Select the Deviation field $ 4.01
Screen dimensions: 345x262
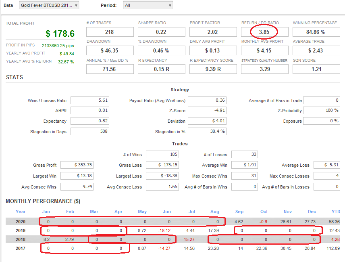(x=207, y=121)
